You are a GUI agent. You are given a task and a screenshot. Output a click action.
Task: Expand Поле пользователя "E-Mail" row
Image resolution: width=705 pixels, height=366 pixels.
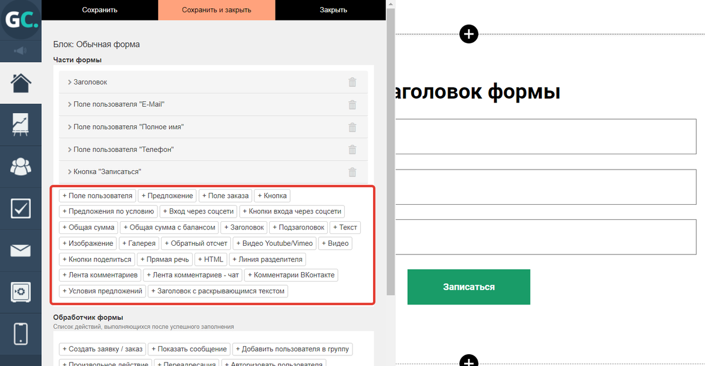point(213,104)
